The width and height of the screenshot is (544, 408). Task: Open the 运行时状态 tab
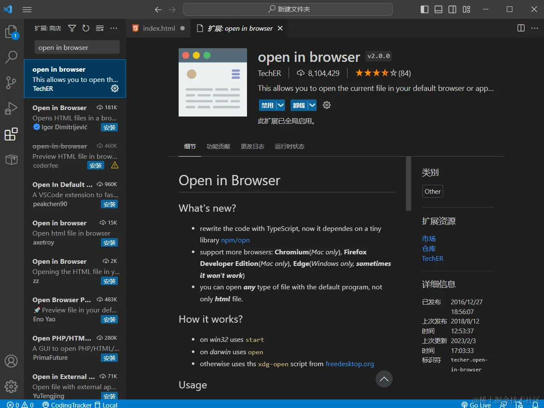tap(290, 146)
